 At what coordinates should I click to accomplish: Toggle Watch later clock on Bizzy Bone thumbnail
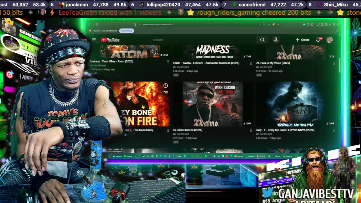[x=166, y=85]
